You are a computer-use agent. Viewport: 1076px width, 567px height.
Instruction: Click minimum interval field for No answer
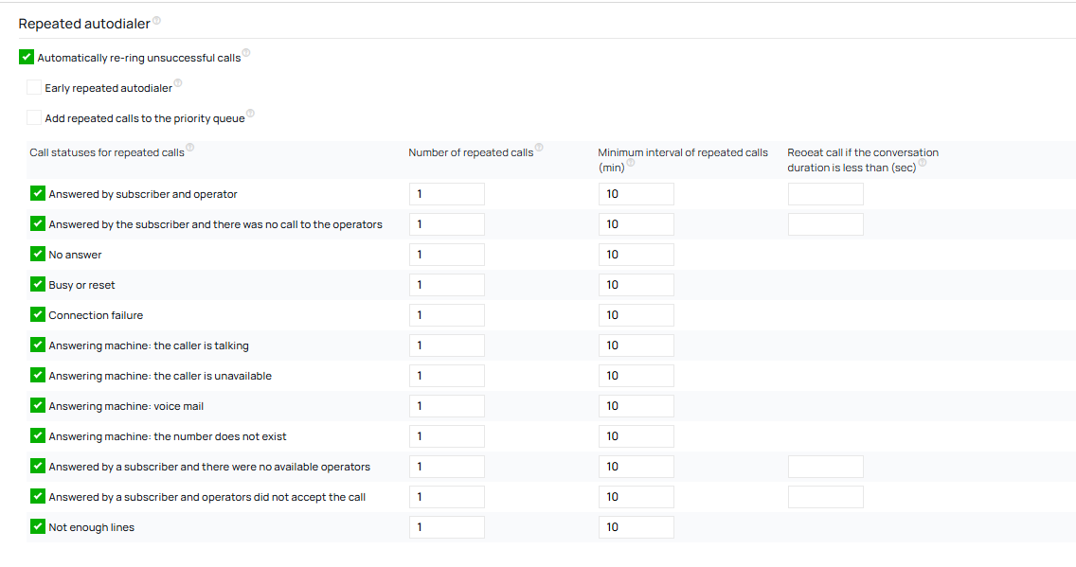636,255
